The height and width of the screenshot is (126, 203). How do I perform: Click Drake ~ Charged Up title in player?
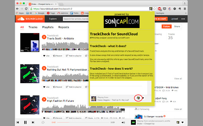tap(146, 123)
